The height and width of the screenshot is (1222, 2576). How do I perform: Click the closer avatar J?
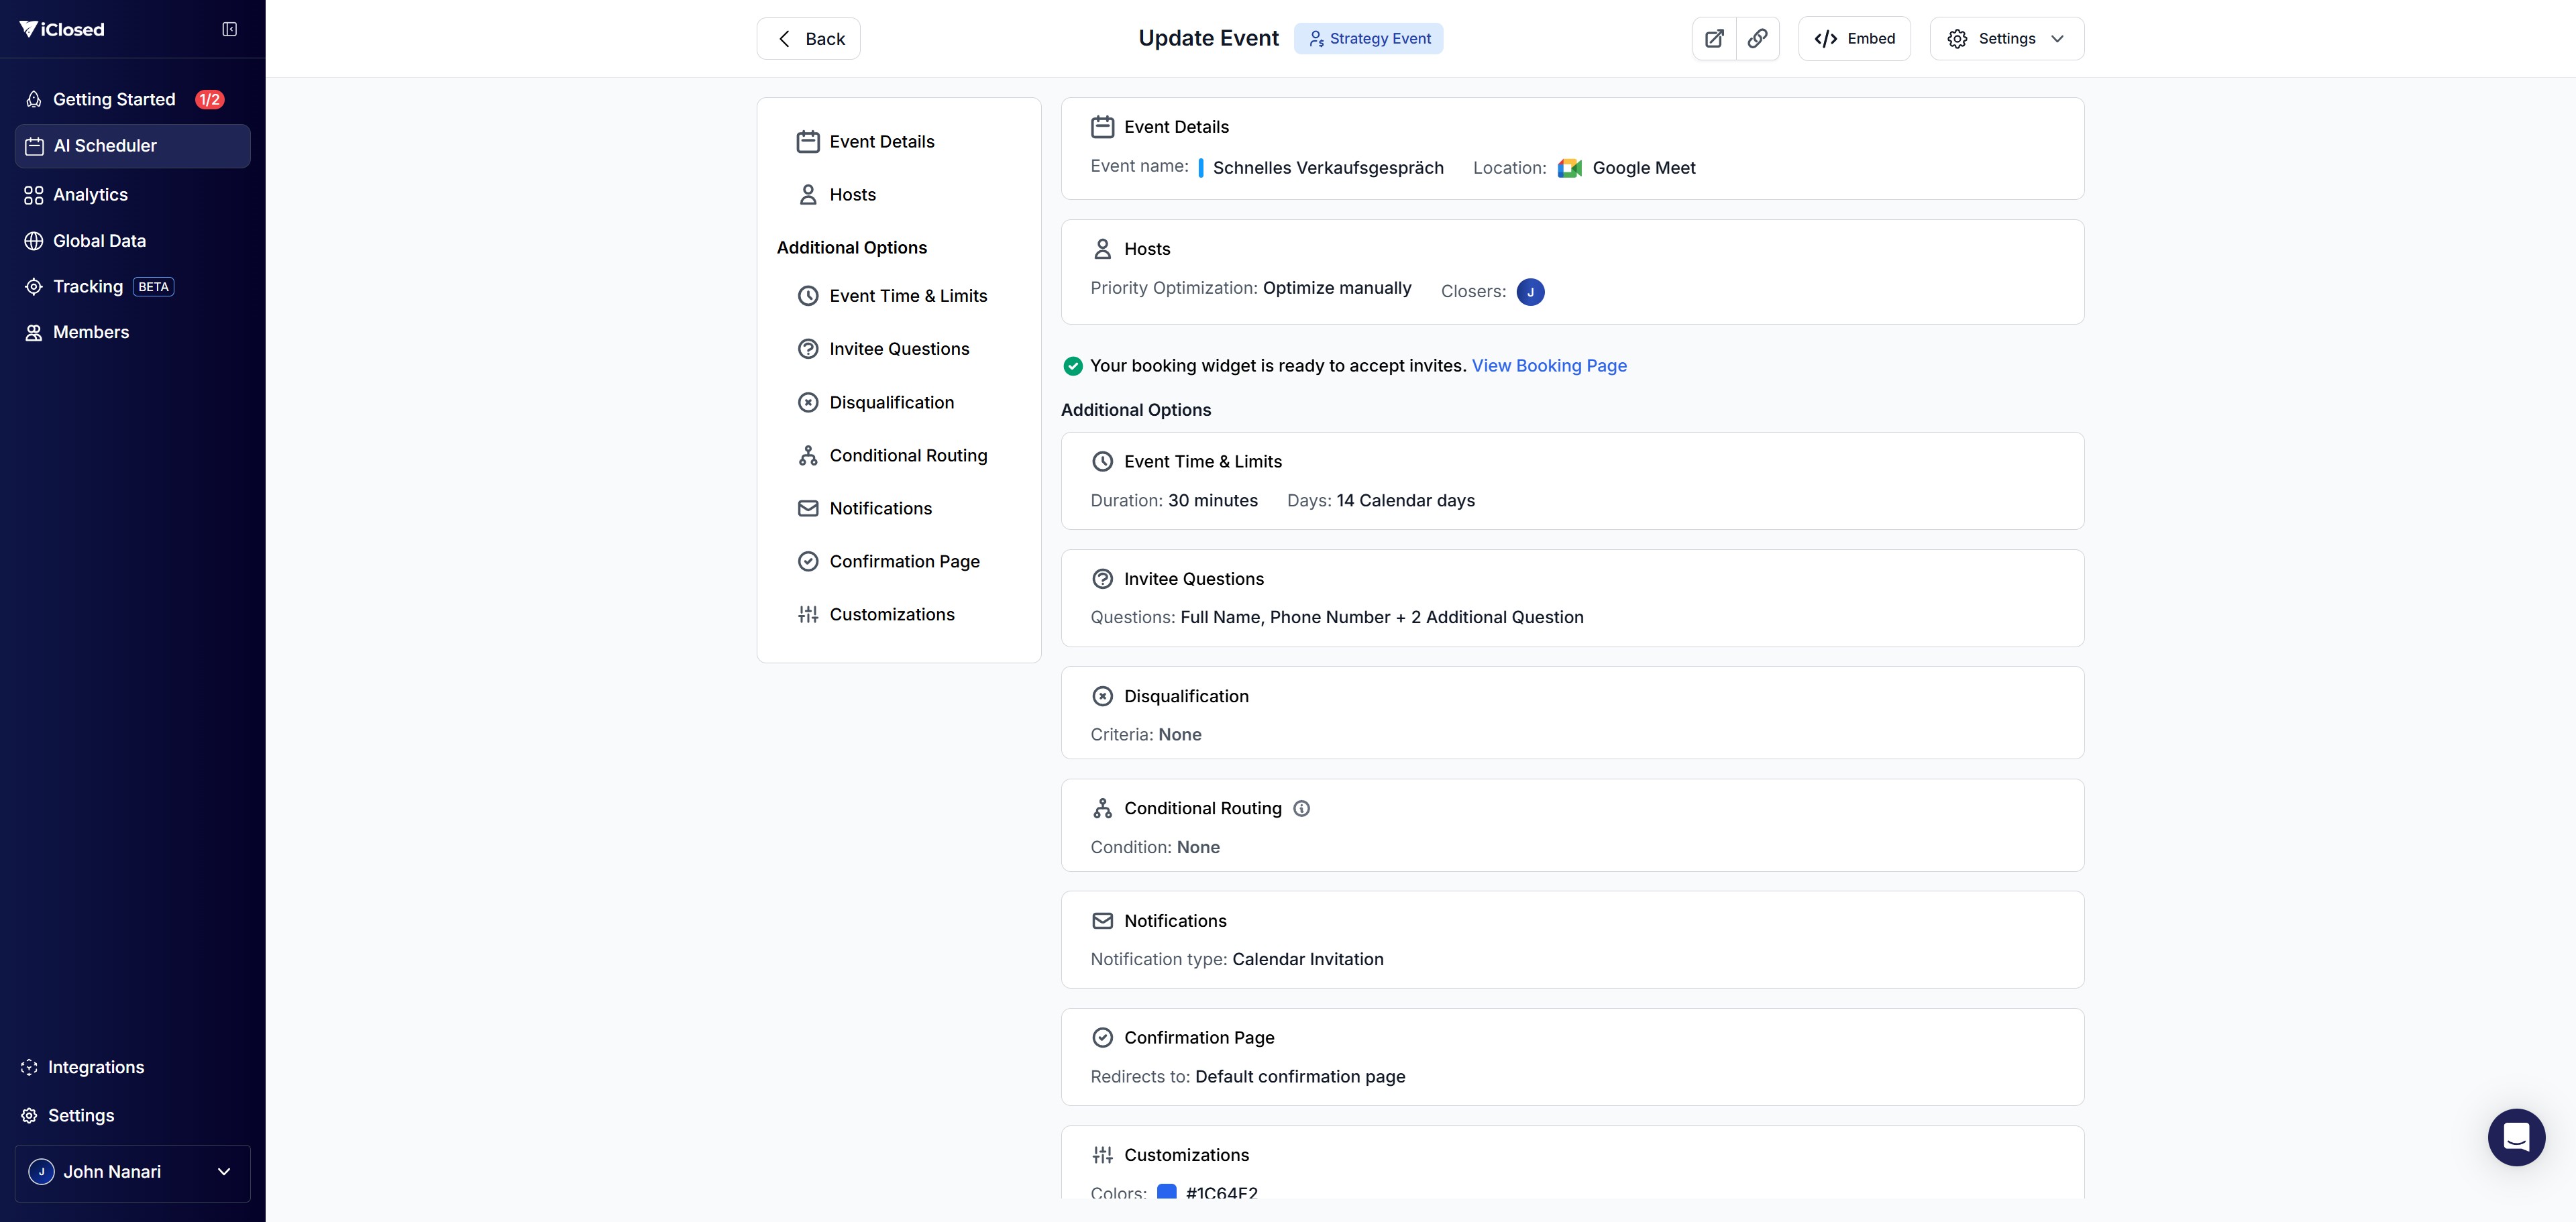tap(1530, 291)
